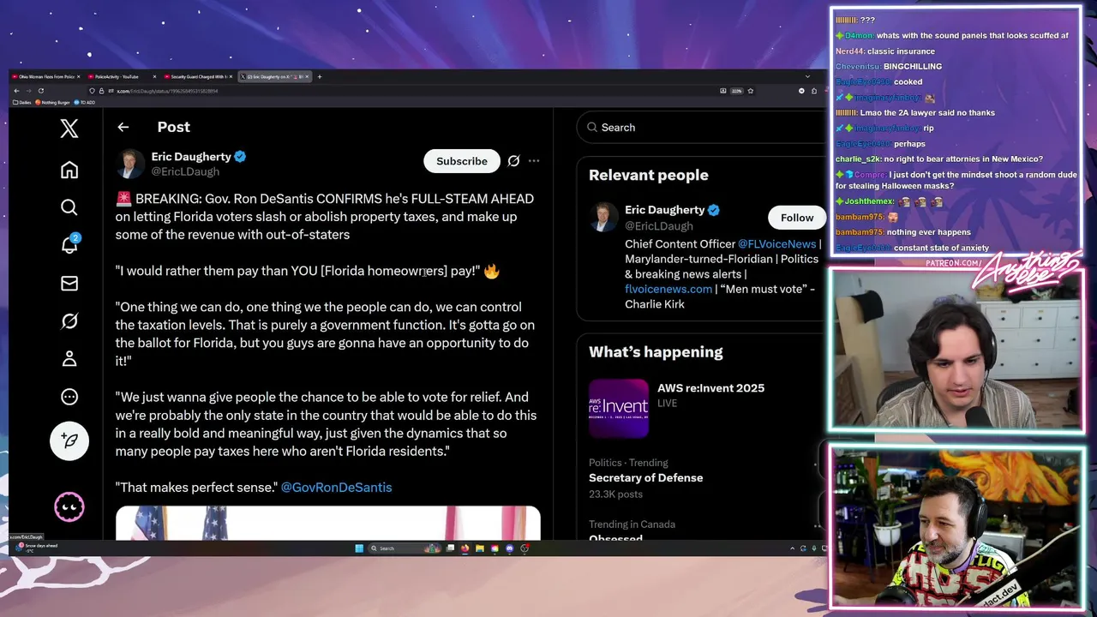1097x617 pixels.
Task: Open Messages envelope icon
Action: [x=69, y=284]
